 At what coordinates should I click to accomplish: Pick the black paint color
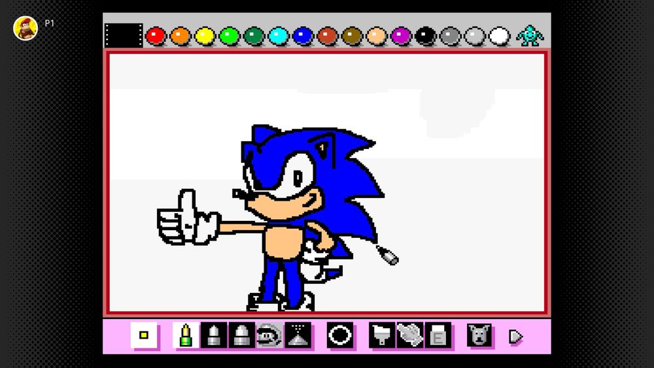(426, 36)
